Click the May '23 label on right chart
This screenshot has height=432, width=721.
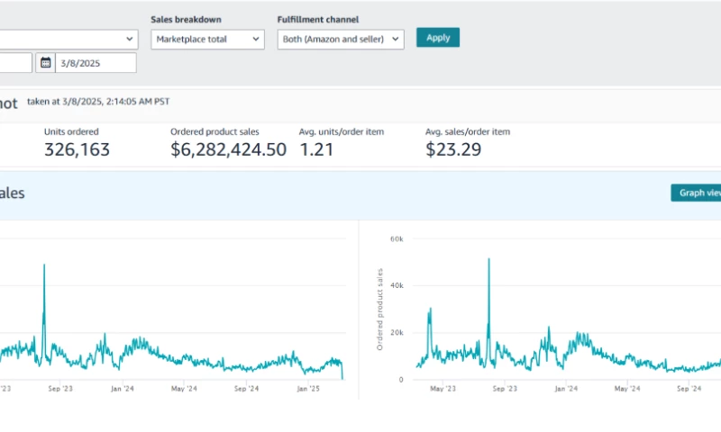pos(443,389)
